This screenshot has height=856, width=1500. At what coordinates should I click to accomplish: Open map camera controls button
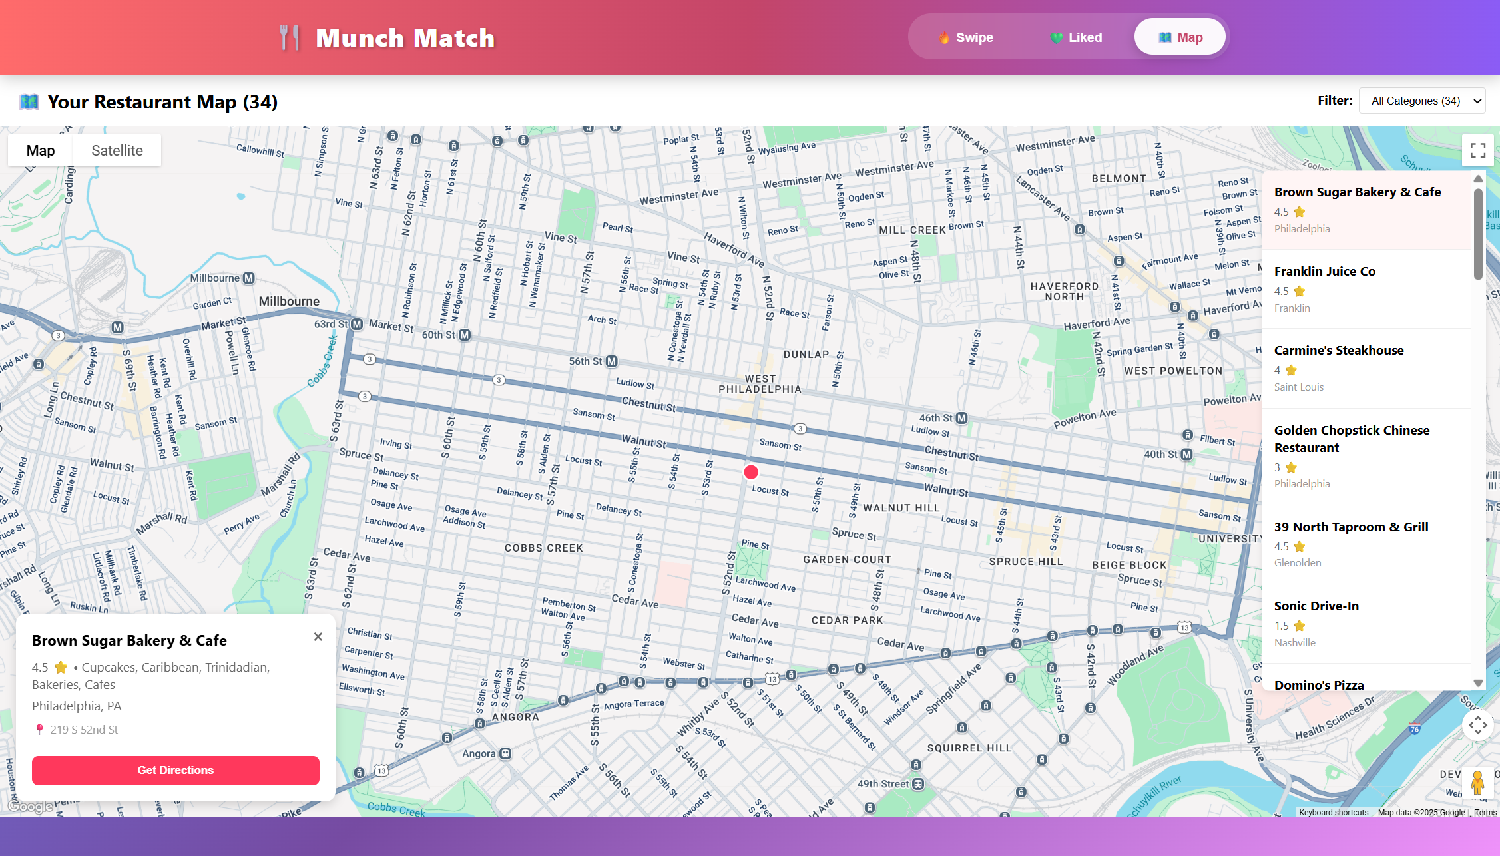coord(1477,725)
